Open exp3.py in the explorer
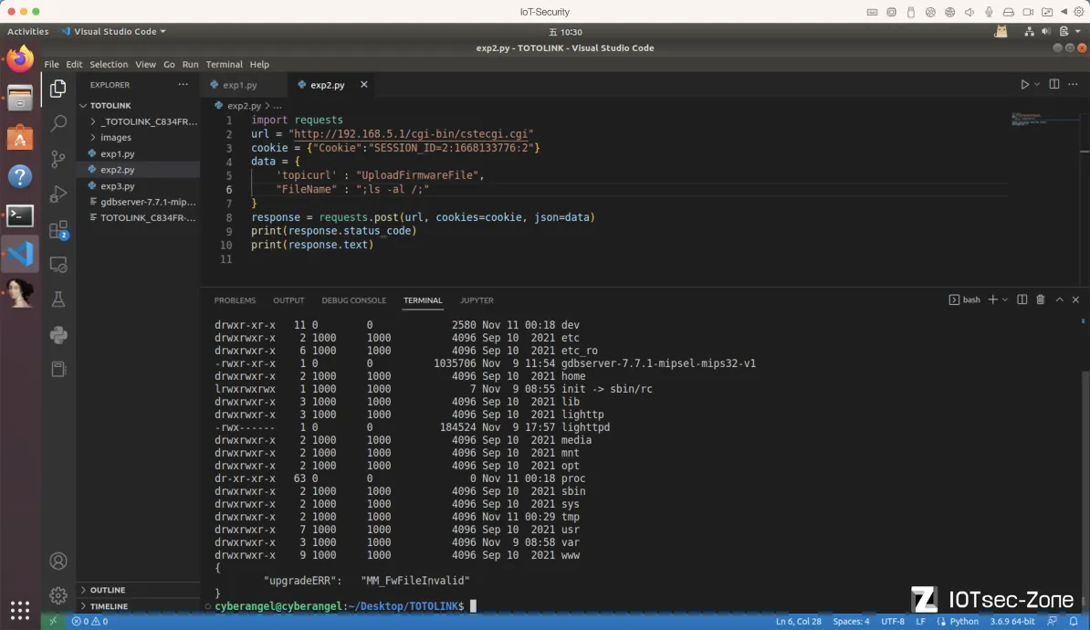The image size is (1090, 630). (x=139, y=185)
